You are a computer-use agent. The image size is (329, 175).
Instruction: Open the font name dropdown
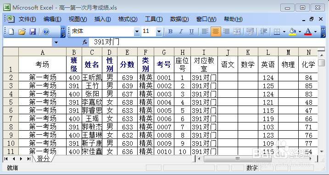tap(137, 32)
